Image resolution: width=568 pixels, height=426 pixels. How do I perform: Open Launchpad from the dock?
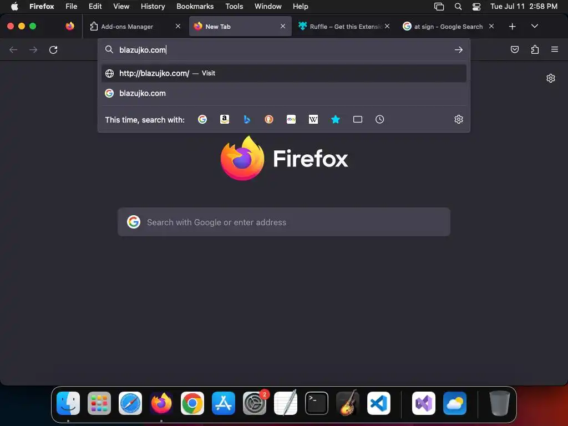tap(99, 403)
